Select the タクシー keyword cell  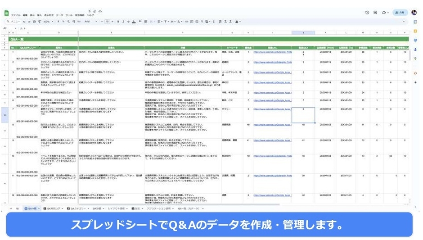(x=232, y=115)
